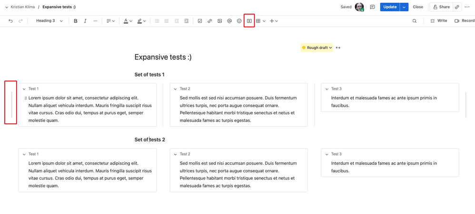
Task: Toggle bold formatting
Action: [76, 21]
